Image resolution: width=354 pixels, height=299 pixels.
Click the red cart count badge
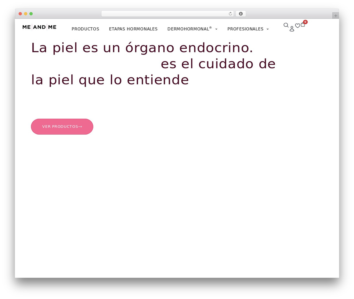point(305,22)
